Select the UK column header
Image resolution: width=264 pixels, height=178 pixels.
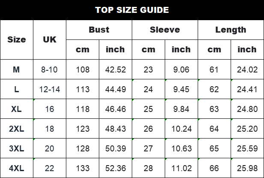tap(50, 39)
